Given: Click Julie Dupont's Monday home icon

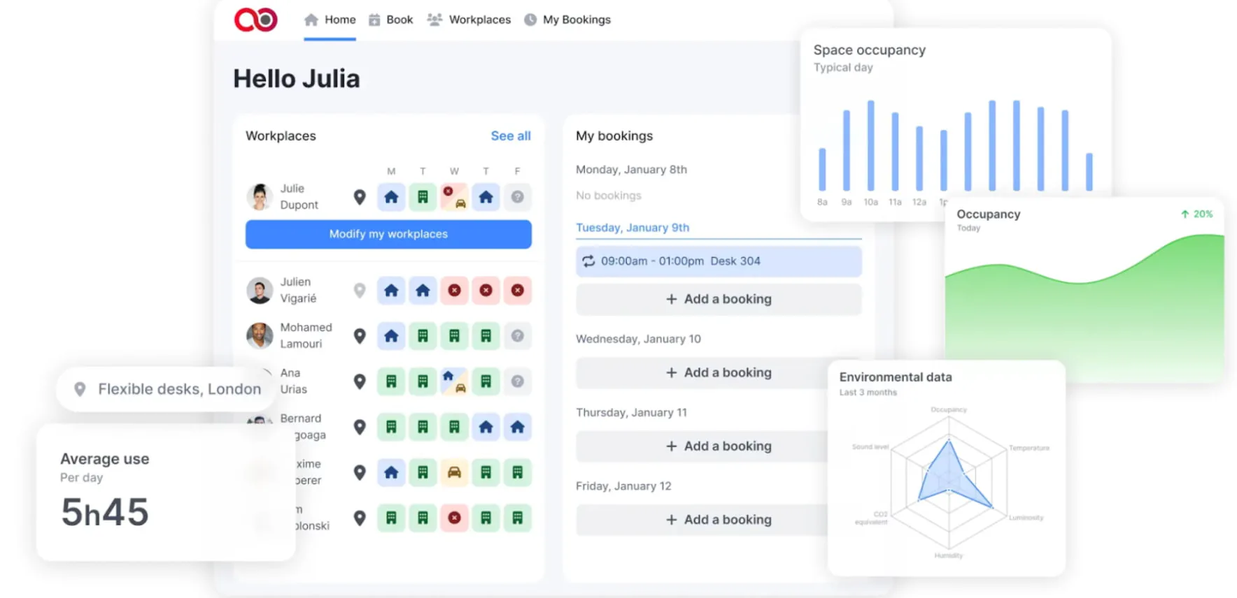Looking at the screenshot, I should pyautogui.click(x=391, y=197).
